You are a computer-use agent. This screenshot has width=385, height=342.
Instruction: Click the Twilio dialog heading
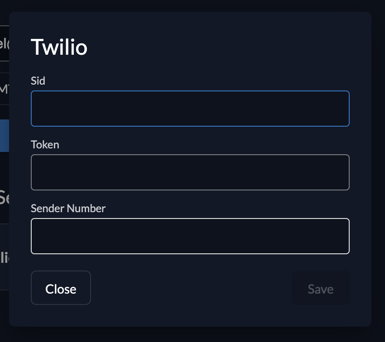[x=59, y=47]
